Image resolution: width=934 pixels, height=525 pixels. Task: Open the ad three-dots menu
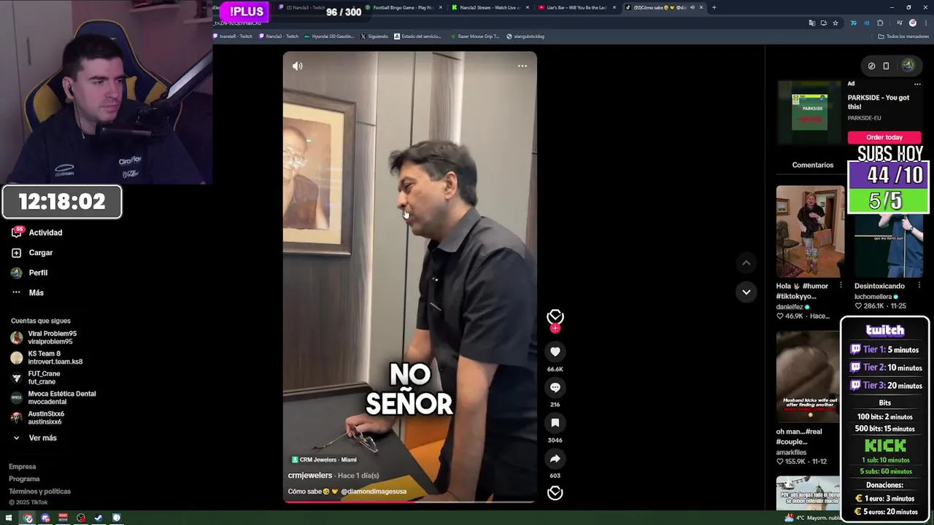pyautogui.click(x=917, y=84)
